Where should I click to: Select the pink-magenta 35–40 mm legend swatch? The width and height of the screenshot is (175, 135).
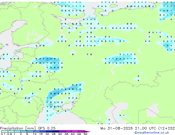pyautogui.click(x=68, y=131)
